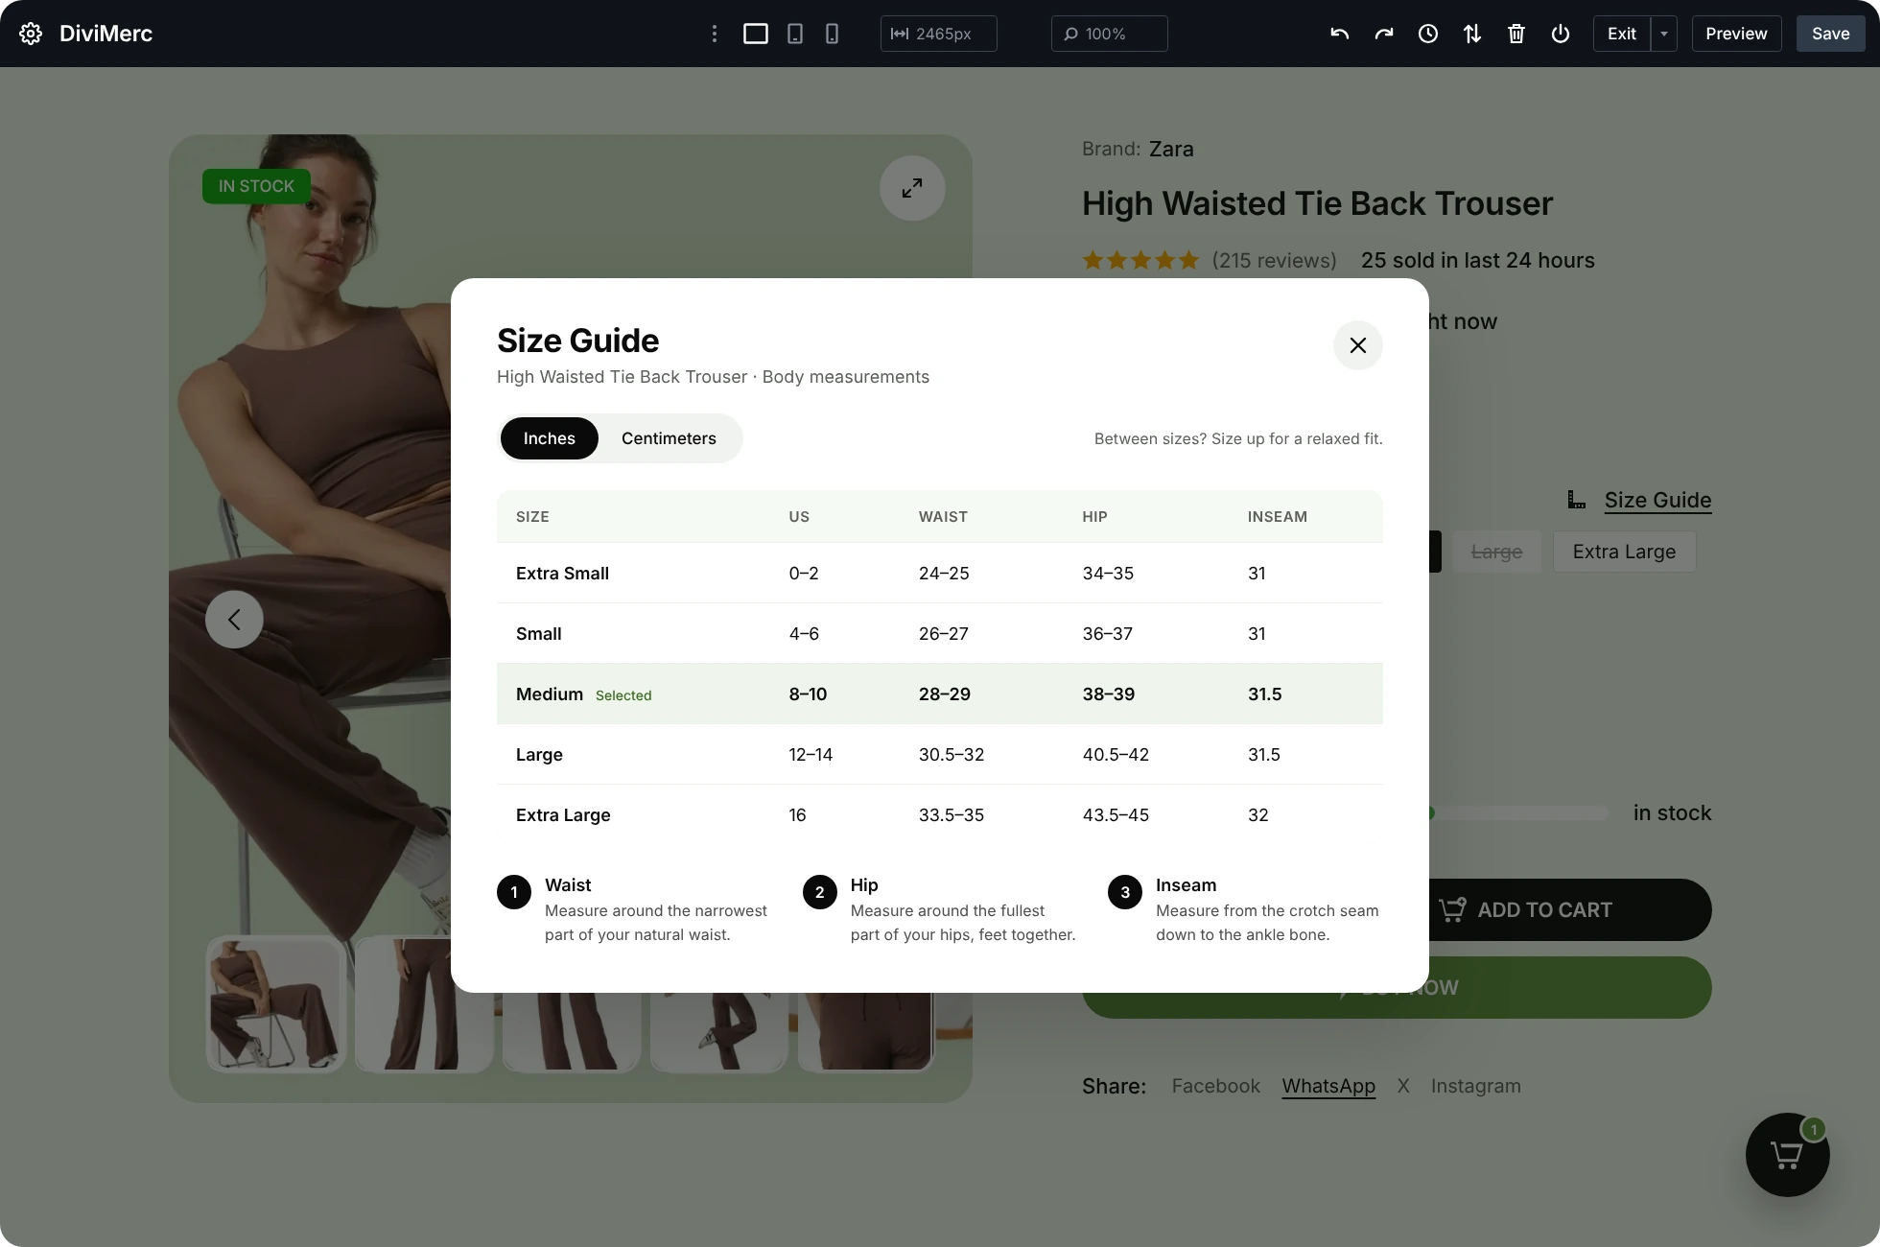This screenshot has height=1247, width=1880.
Task: Select the Inches unit toggle
Action: click(550, 438)
